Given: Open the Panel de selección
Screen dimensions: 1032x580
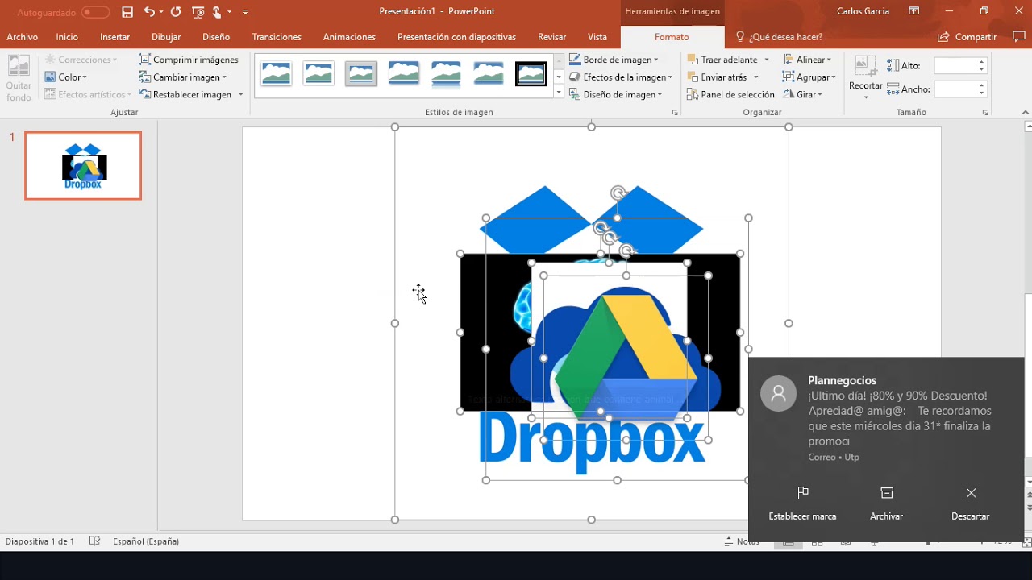Looking at the screenshot, I should 730,94.
